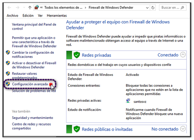Click 'Todos los elementos de ...' breadcrumb

[x=63, y=7]
